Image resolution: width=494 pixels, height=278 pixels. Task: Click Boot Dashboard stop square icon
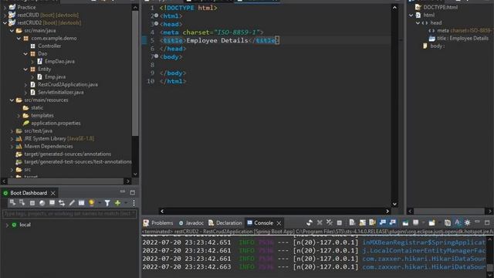click(32, 203)
